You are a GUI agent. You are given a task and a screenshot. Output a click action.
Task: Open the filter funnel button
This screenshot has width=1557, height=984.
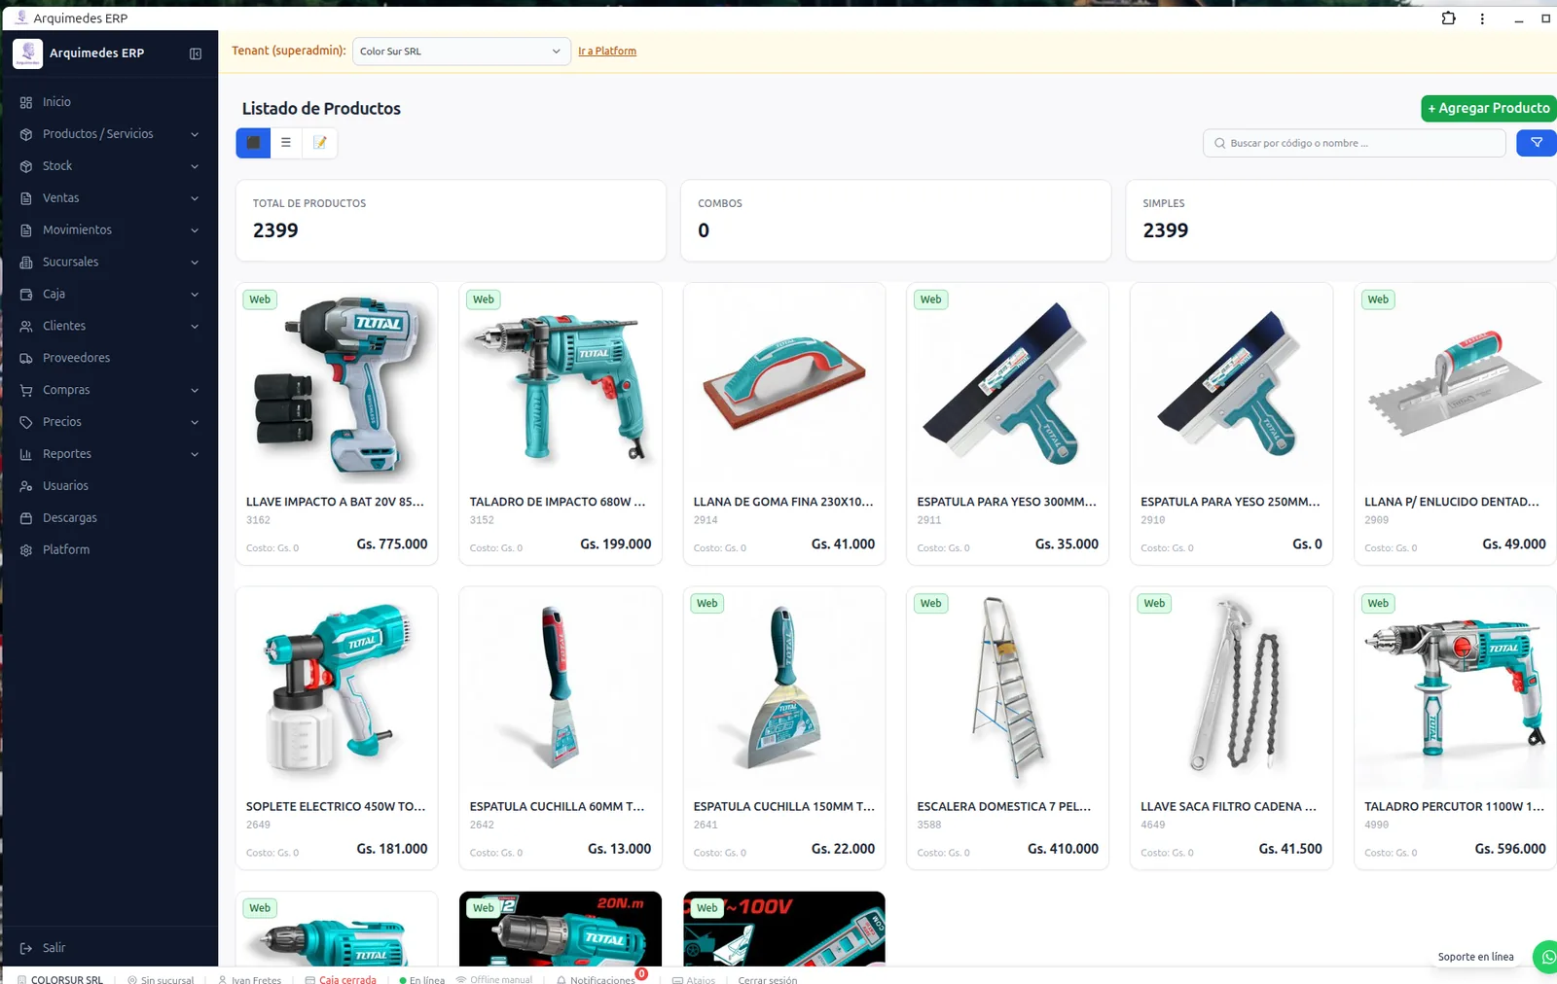point(1537,143)
